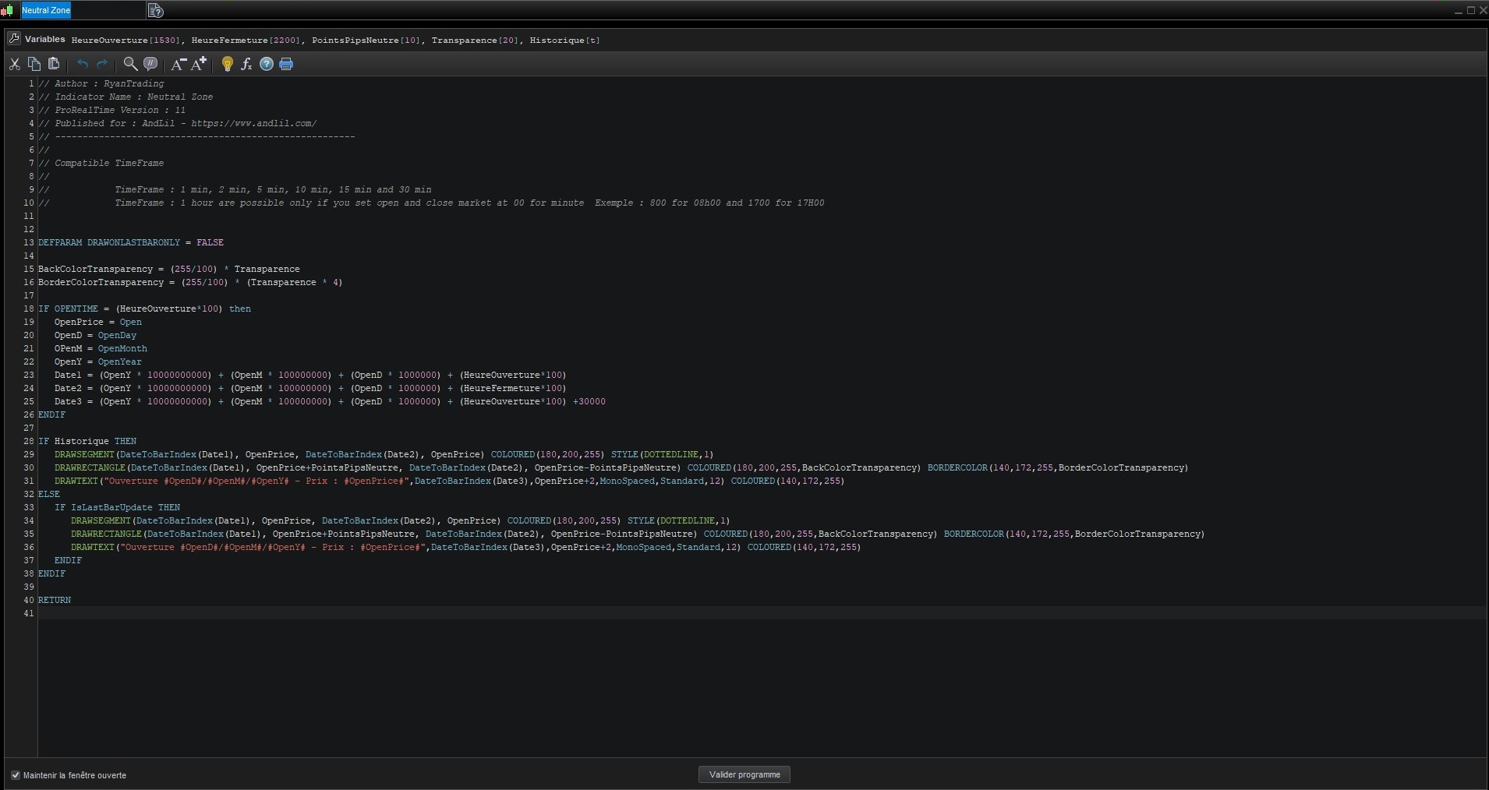
Task: Uncheck 'Maintenir la fenêtre ouverte' checkbox
Action: pyautogui.click(x=16, y=775)
